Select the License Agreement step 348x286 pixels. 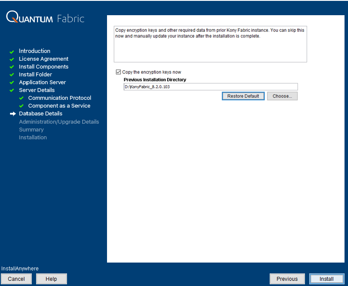(43, 59)
